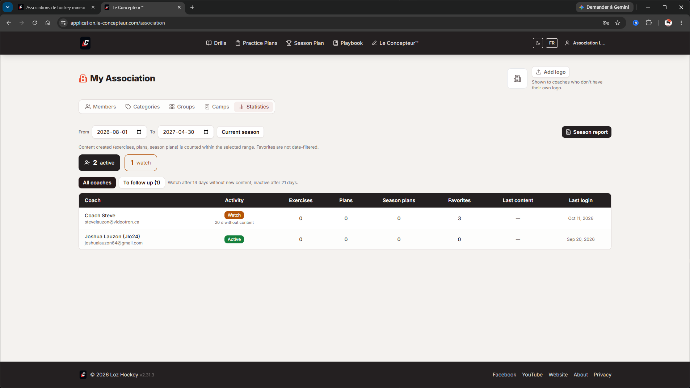
Task: Open the YouTube footer link
Action: click(532, 375)
